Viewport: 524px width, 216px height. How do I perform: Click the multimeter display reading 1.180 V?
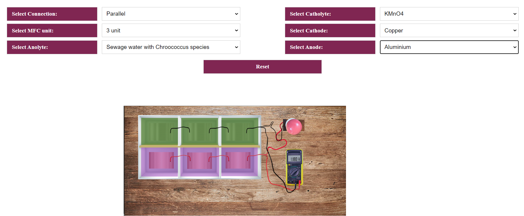pos(294,159)
